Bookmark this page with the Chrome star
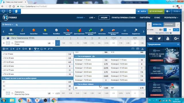The width and height of the screenshot is (184, 103). 173,6
